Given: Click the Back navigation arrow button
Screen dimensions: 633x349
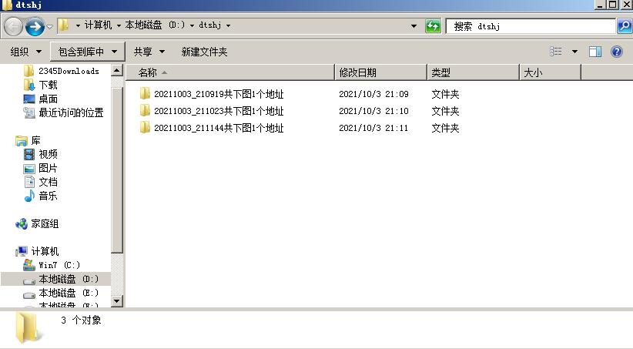Looking at the screenshot, I should click(13, 27).
